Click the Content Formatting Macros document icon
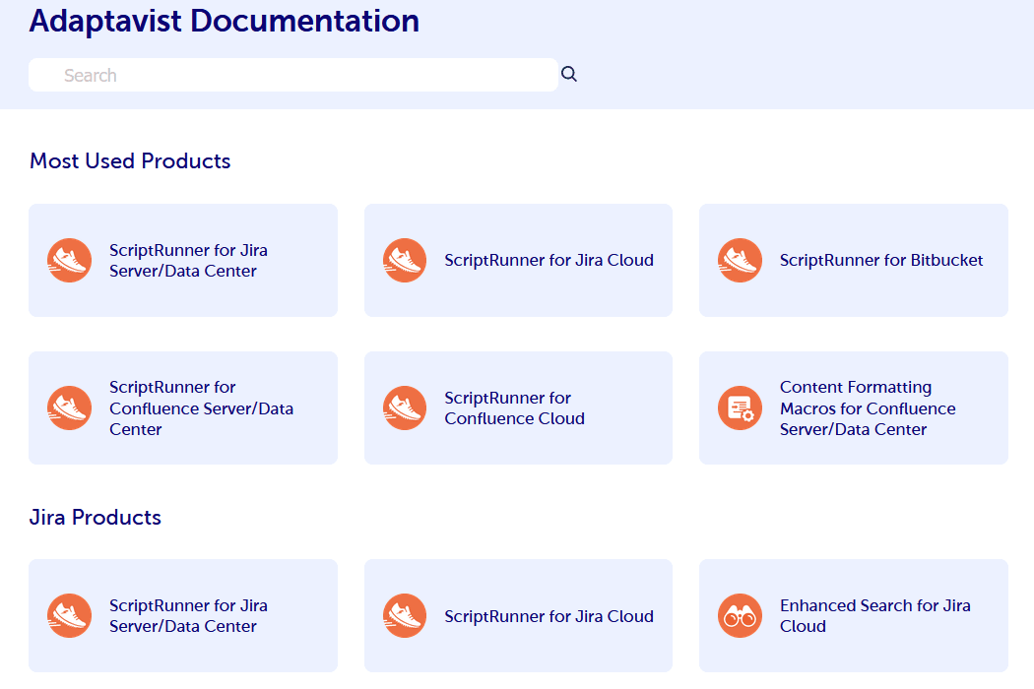Screen dimensions: 1034x689 (740, 407)
